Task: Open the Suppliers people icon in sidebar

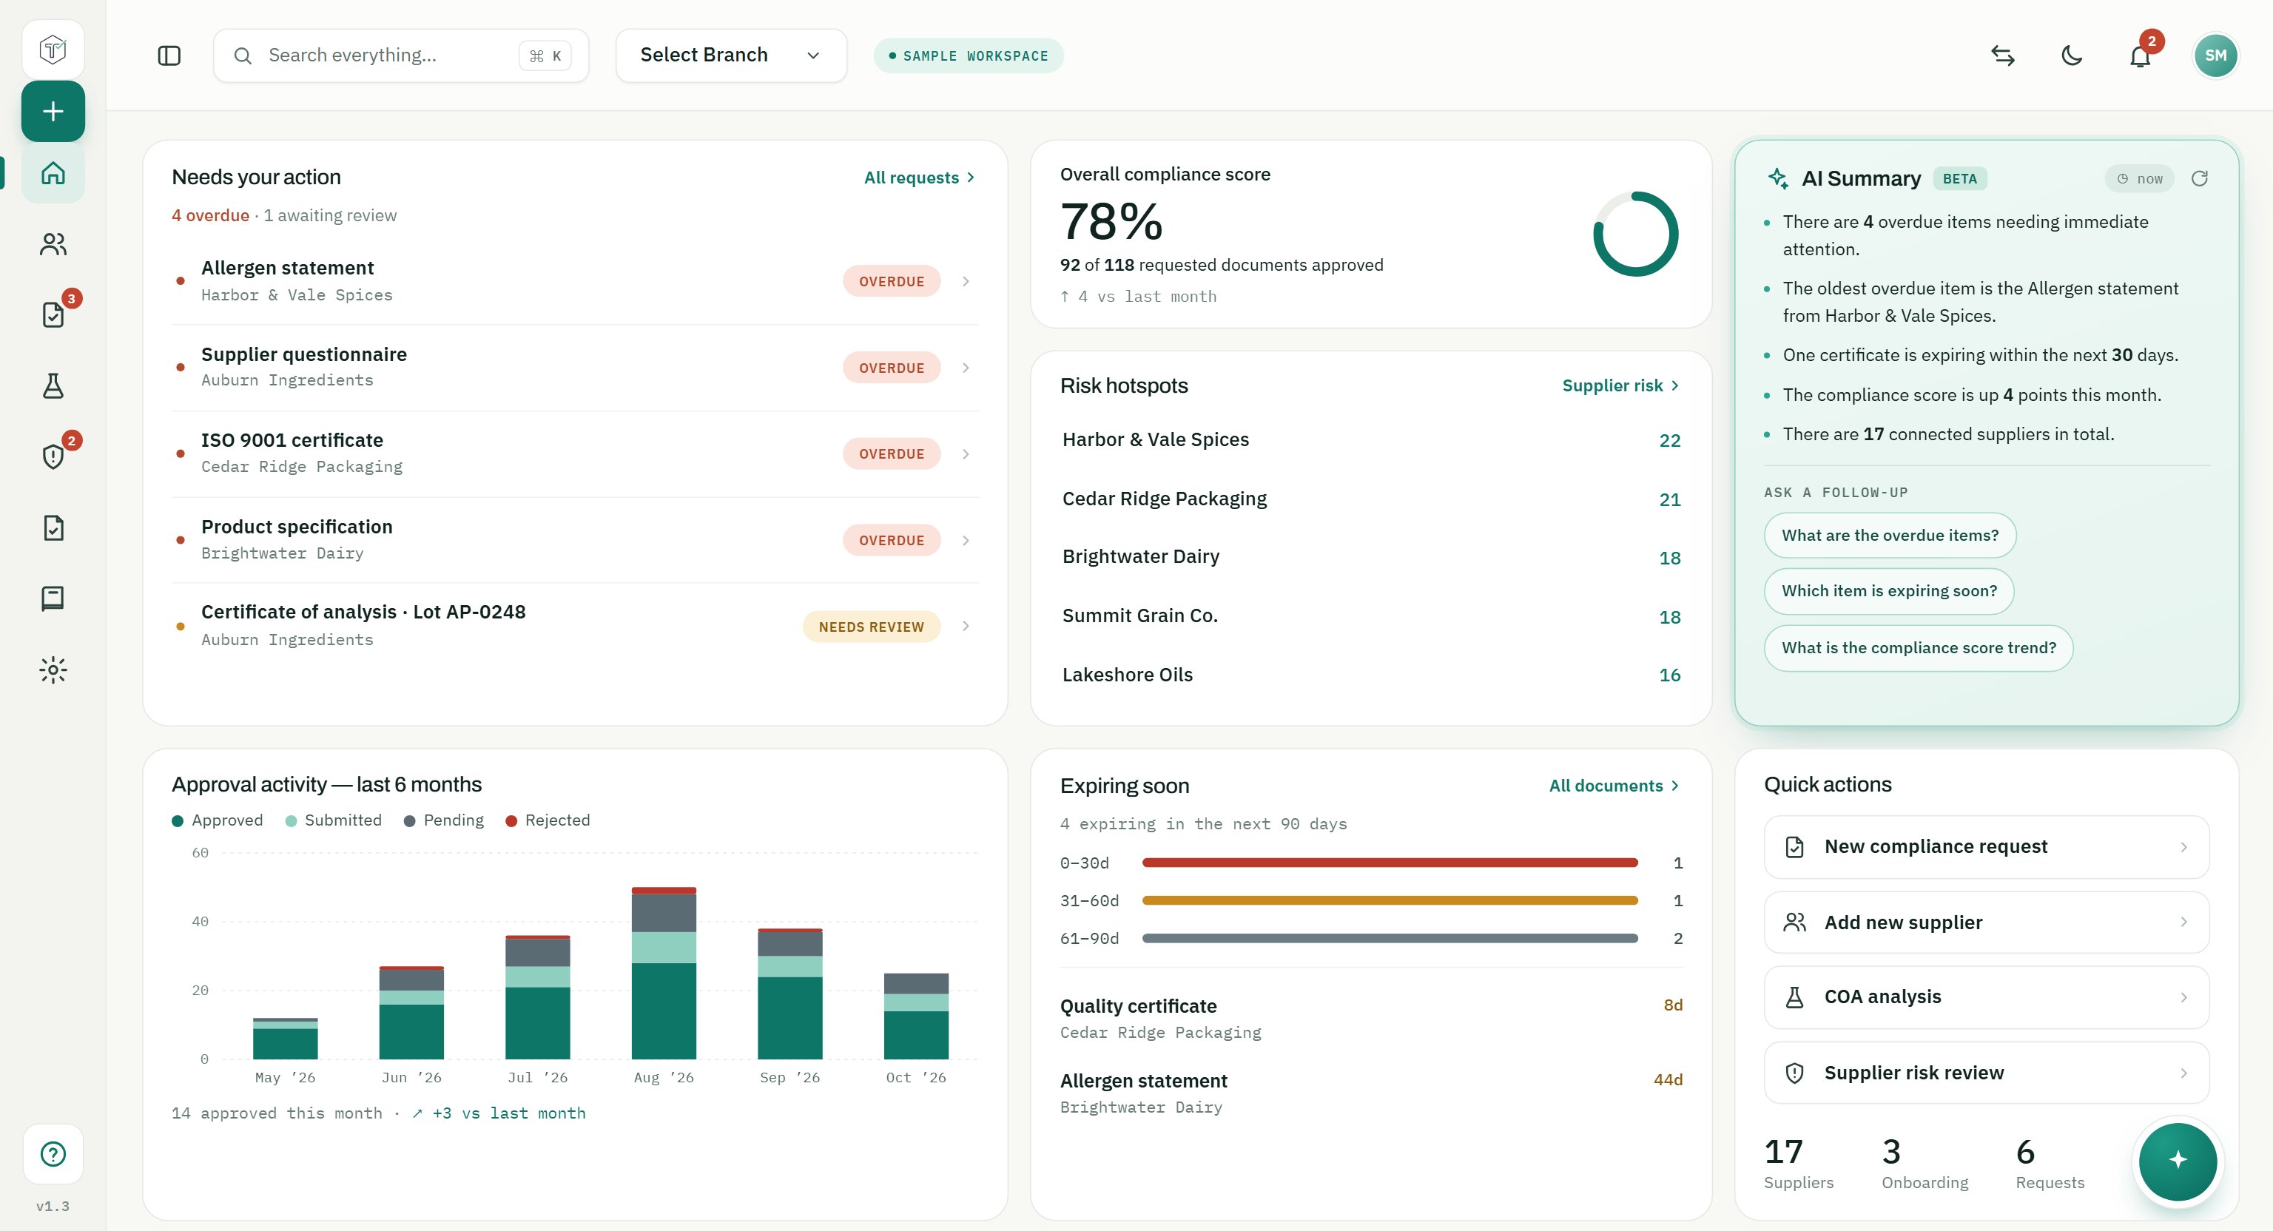Action: click(53, 244)
